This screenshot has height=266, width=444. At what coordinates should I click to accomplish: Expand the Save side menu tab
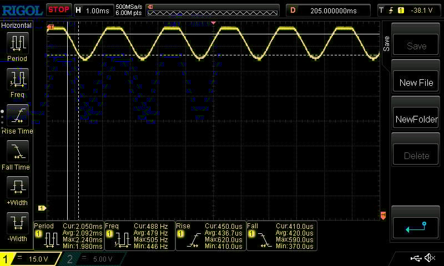(x=386, y=43)
